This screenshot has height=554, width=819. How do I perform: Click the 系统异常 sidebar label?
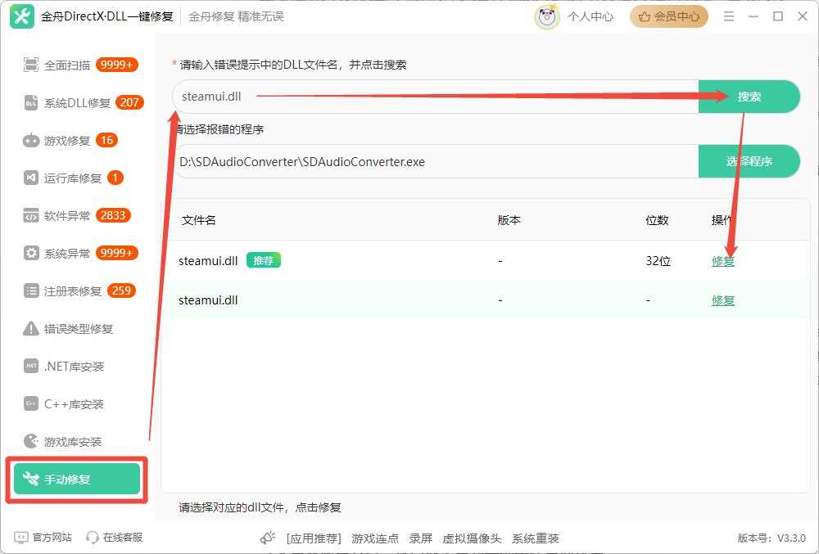[x=67, y=254]
